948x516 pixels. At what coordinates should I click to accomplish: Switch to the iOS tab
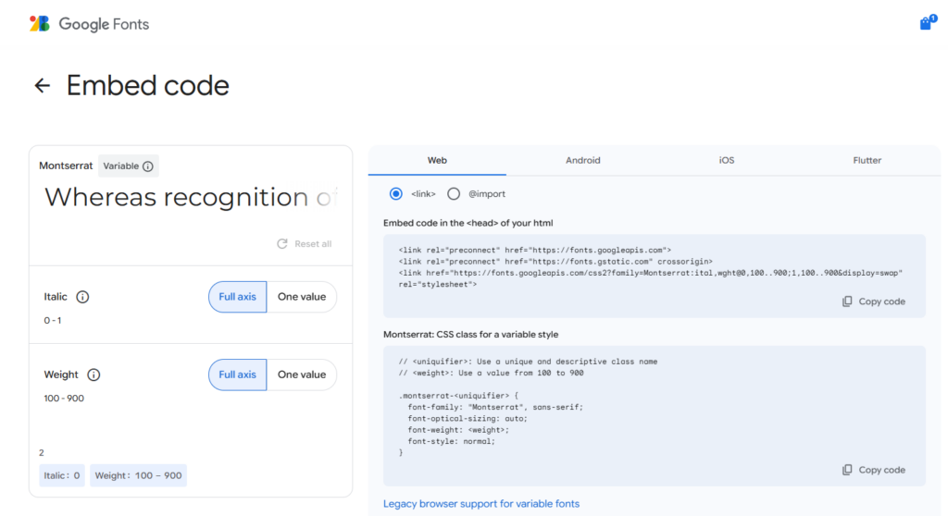click(726, 160)
